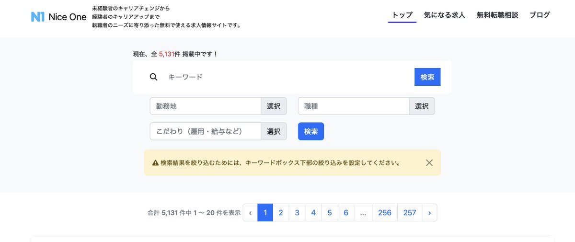
Task: Focus the キーワード input field
Action: coord(287,77)
